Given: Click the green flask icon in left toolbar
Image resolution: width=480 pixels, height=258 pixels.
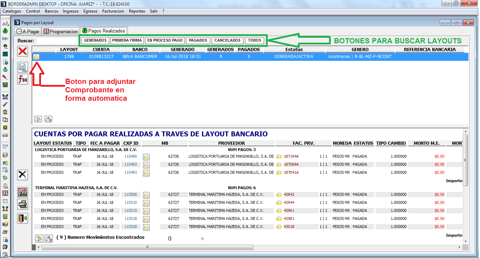Looking at the screenshot, I should [5, 70].
